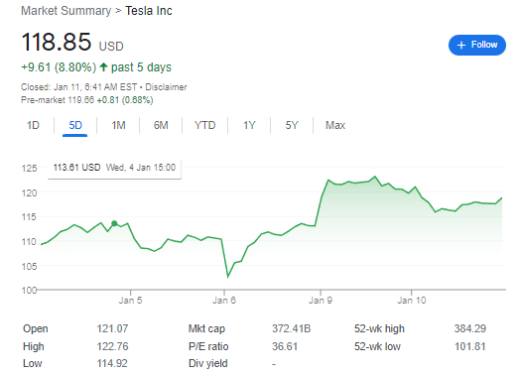Image resolution: width=520 pixels, height=375 pixels.
Task: Click the Market Summary breadcrumb
Action: click(x=66, y=11)
